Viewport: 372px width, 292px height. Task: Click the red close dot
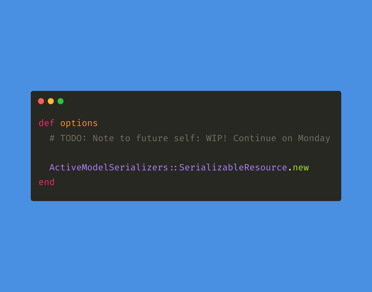click(x=41, y=101)
